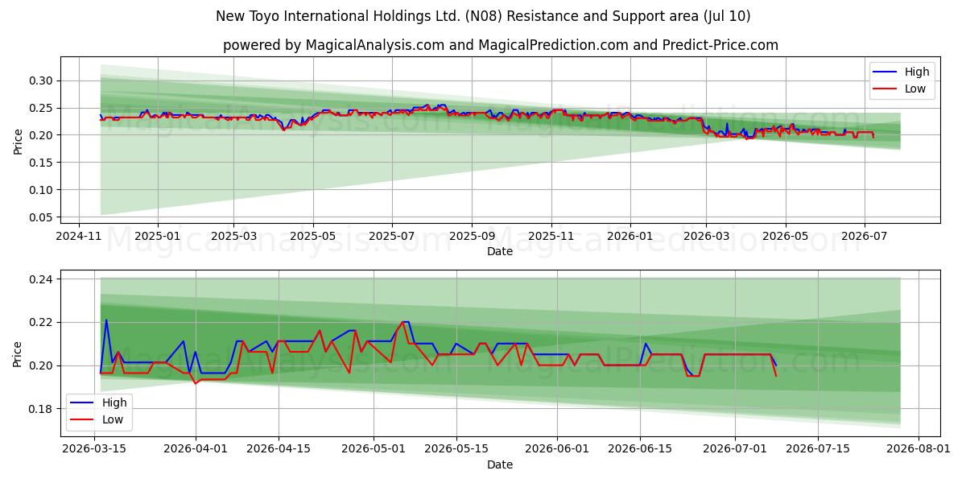This screenshot has width=966, height=483.
Task: Click the 0.30 price tick on upper chart
Action: pos(42,80)
